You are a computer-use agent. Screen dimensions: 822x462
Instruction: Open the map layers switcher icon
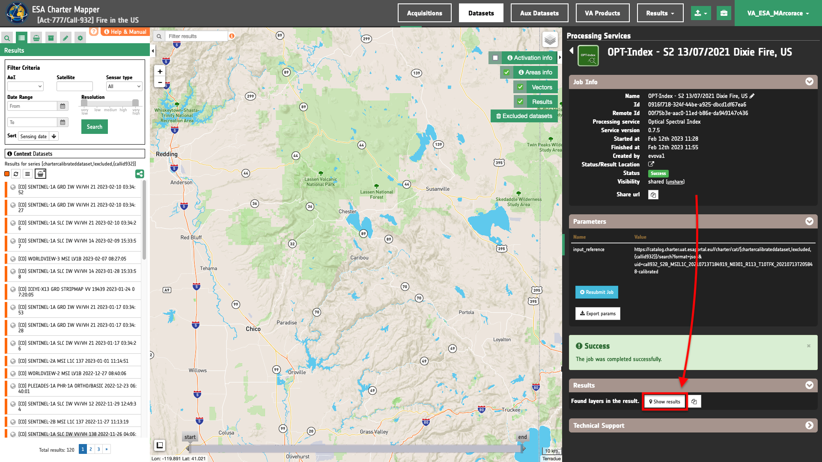tap(550, 40)
